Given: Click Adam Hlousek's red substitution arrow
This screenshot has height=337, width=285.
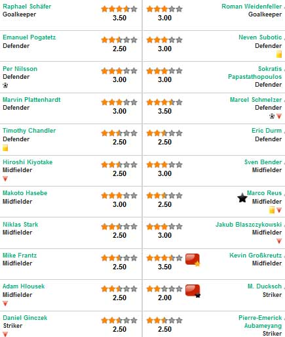Looking at the screenshot, I should [x=5, y=303].
